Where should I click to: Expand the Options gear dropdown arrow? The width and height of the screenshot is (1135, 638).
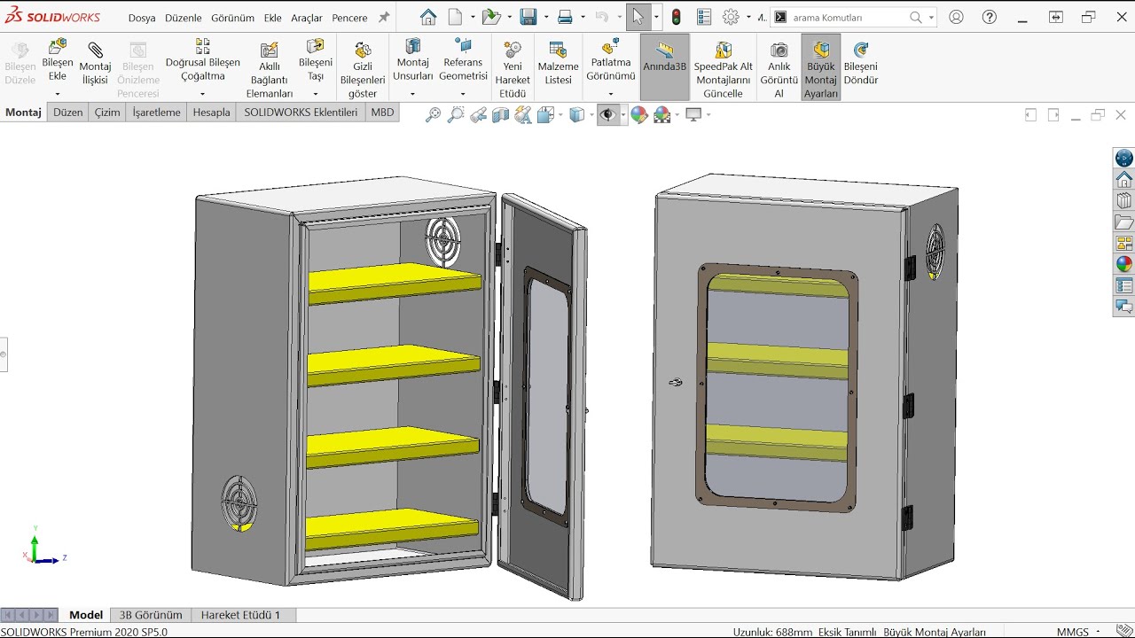[x=748, y=17]
